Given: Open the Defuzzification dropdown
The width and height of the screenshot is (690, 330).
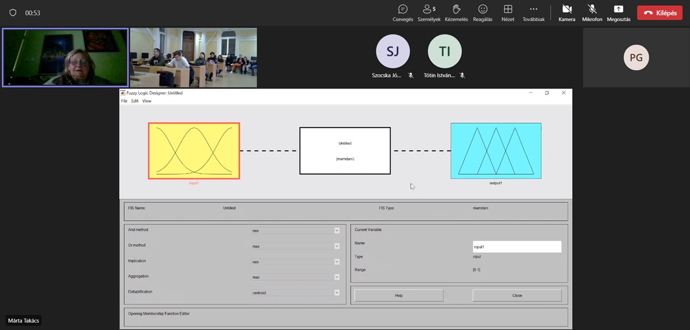Looking at the screenshot, I should (296, 293).
